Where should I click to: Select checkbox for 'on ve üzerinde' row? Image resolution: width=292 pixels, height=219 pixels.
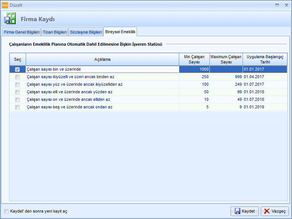click(17, 100)
